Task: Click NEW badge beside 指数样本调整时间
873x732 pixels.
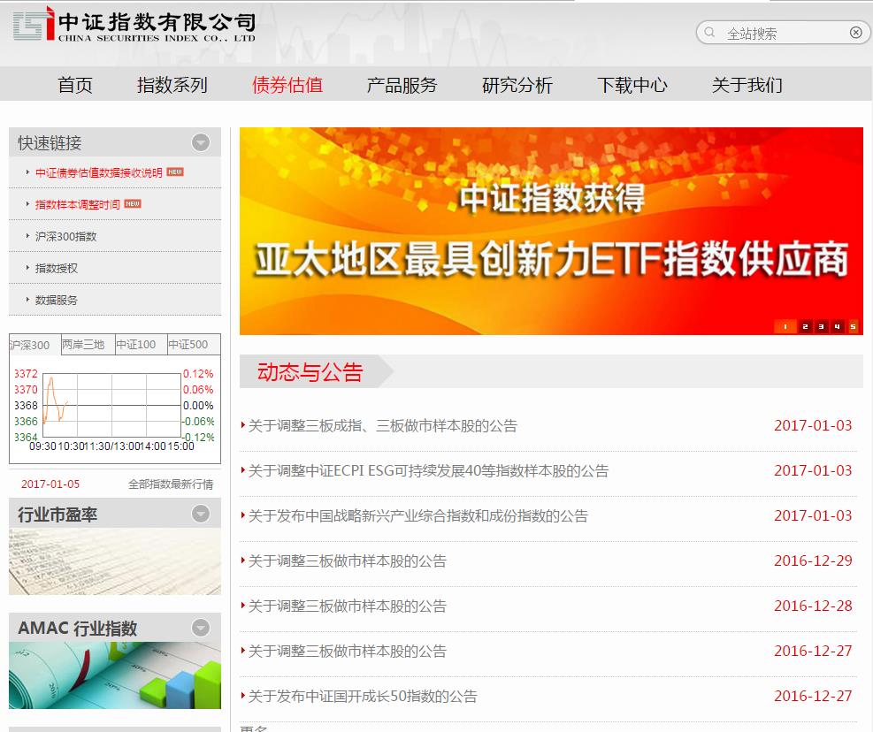Action: [x=133, y=203]
